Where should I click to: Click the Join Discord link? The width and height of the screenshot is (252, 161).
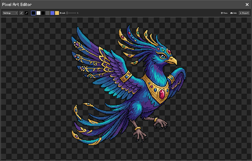point(233,13)
